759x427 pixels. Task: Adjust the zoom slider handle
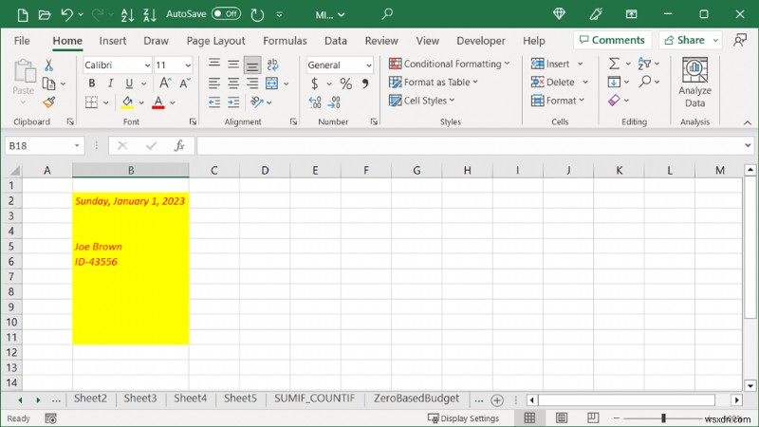coord(663,418)
